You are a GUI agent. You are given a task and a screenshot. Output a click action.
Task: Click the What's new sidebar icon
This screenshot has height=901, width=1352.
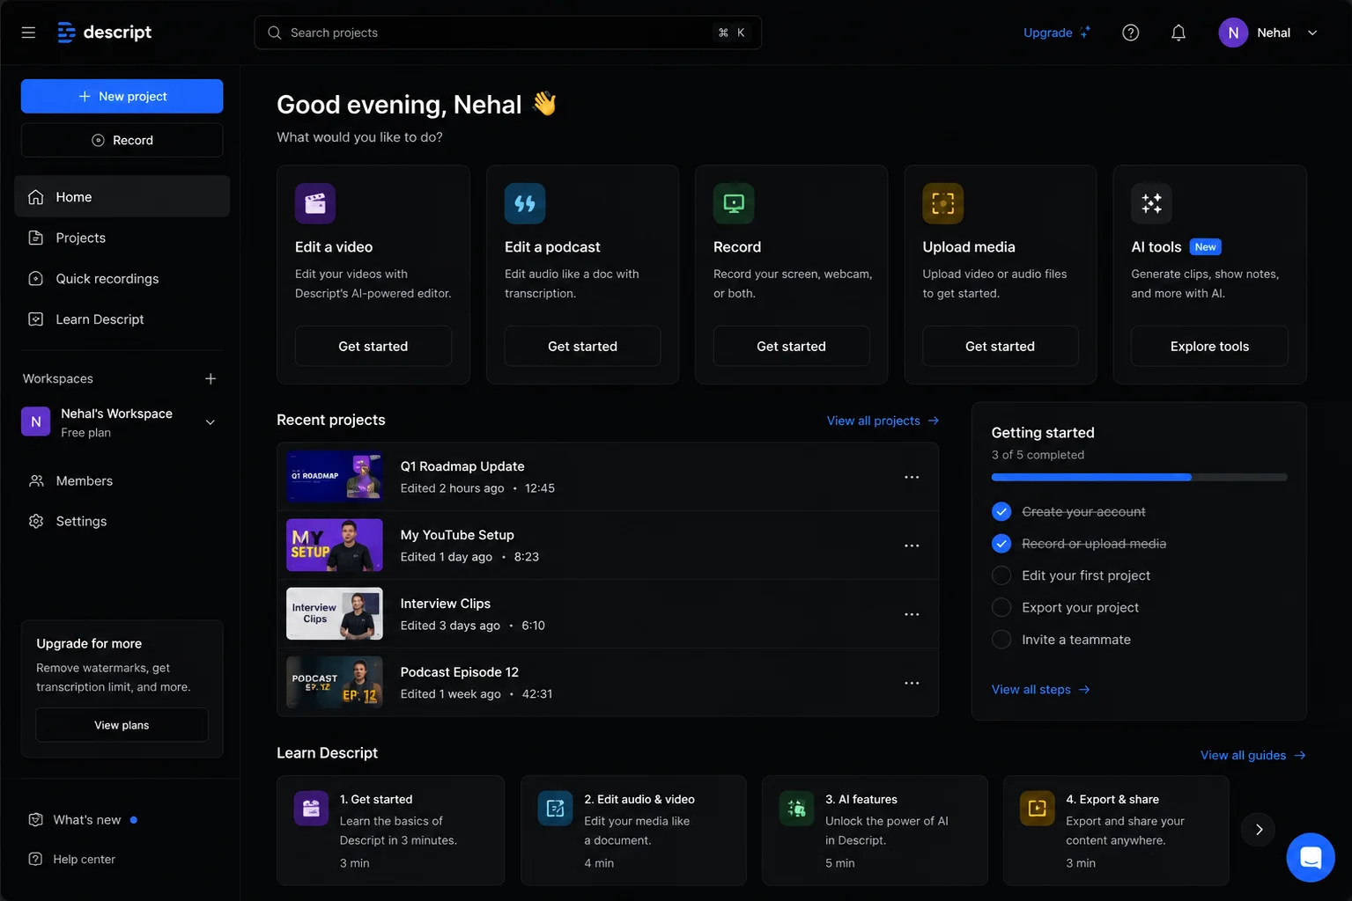click(35, 820)
